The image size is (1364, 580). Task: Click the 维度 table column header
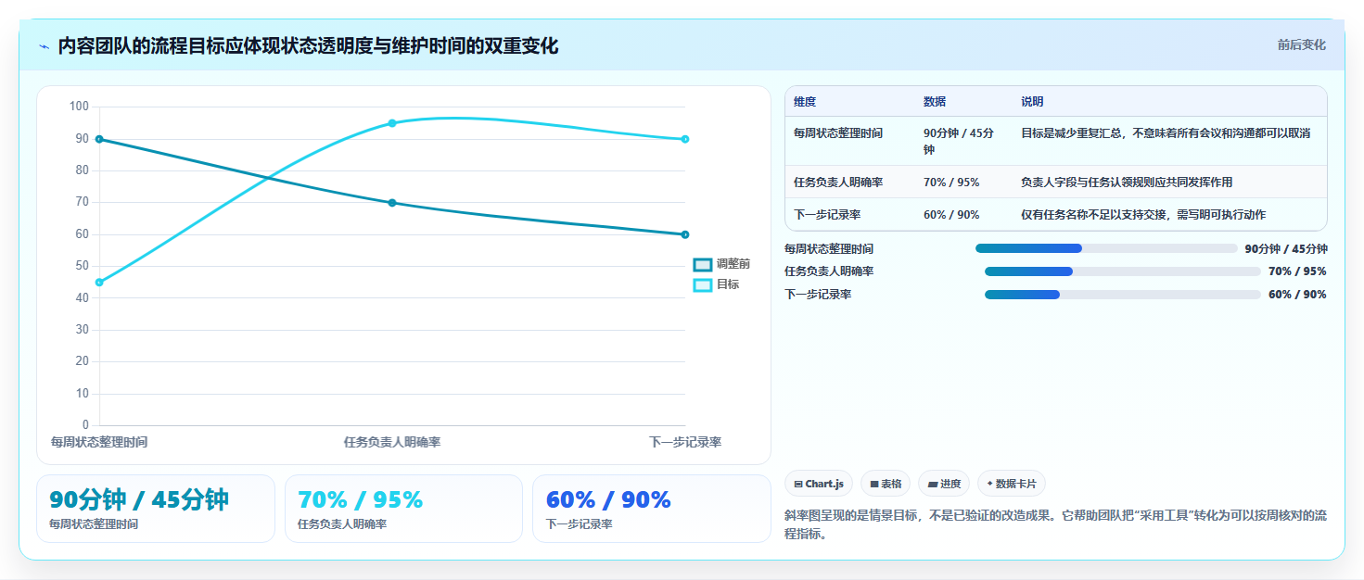805,102
